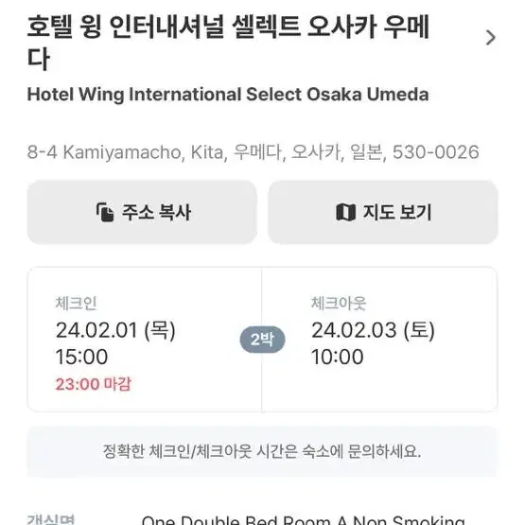Tap the One Double Bed Room room name
The image size is (525, 525).
(x=303, y=520)
